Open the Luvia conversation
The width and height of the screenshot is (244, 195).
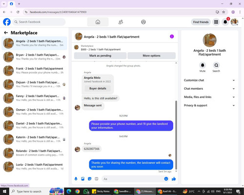[34, 167]
